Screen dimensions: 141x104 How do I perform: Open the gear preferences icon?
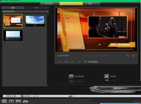tap(11, 101)
